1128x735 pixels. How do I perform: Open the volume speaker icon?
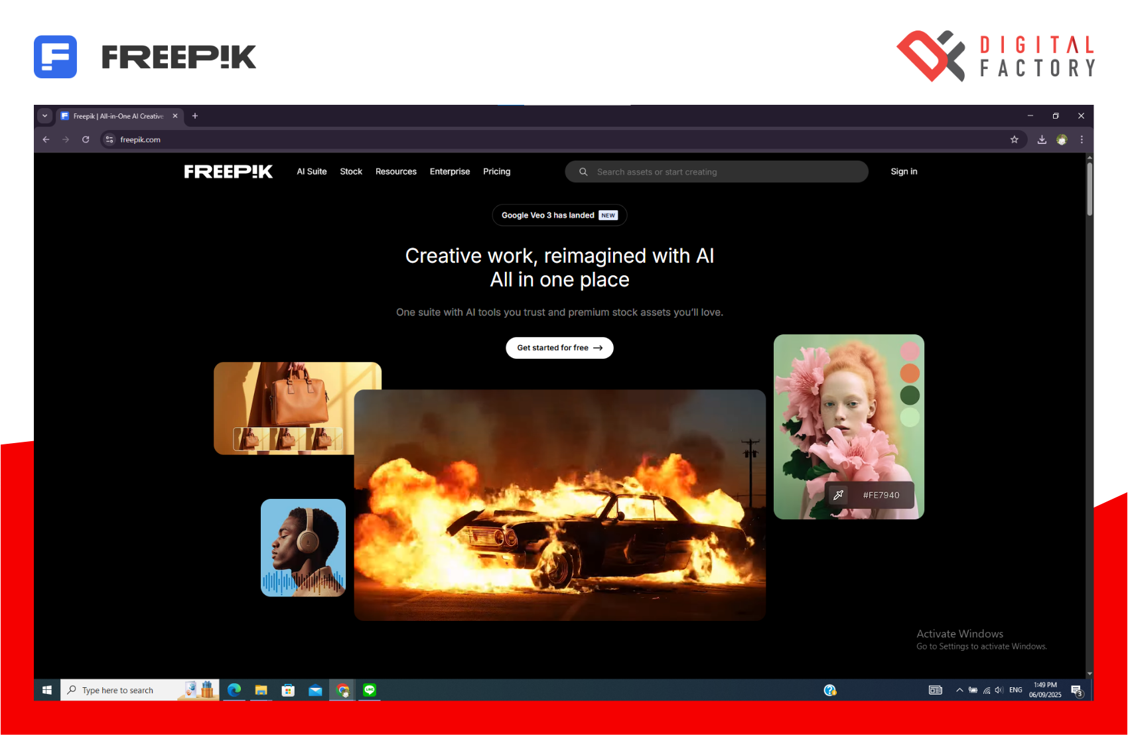(x=999, y=690)
